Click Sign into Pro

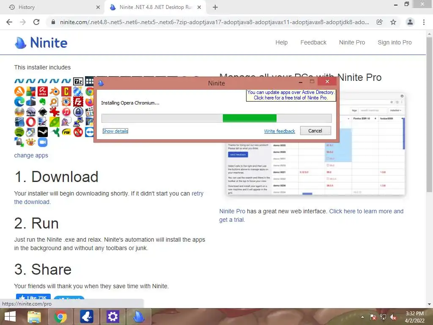click(395, 43)
